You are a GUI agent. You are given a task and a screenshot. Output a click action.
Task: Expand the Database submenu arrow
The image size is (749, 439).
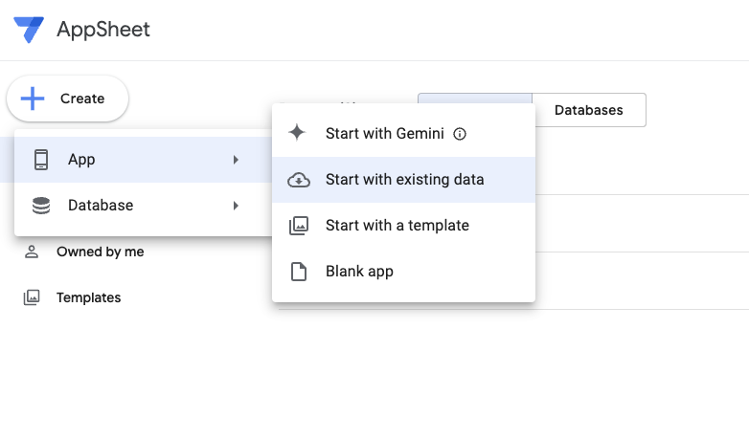236,206
